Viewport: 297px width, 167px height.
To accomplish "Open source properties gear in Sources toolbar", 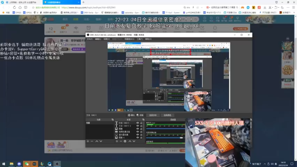I will [125, 141].
